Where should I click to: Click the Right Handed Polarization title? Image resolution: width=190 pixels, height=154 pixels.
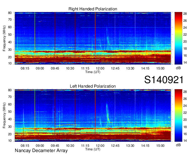click(93, 9)
